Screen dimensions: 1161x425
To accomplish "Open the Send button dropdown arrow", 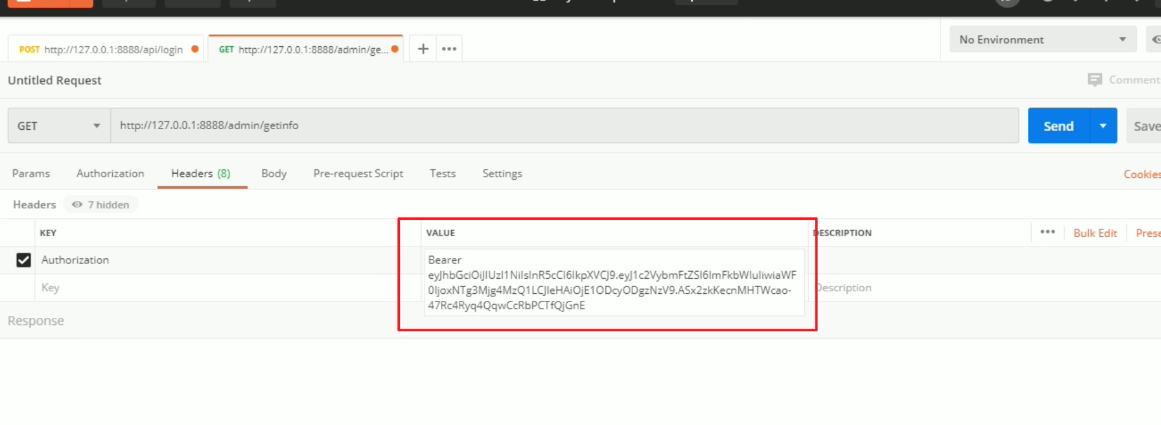I will [x=1103, y=125].
